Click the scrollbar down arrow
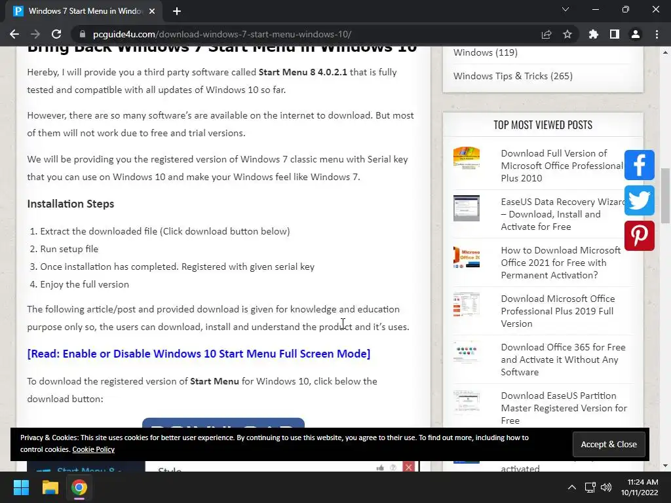Screen dimensions: 671x503 point(665,466)
